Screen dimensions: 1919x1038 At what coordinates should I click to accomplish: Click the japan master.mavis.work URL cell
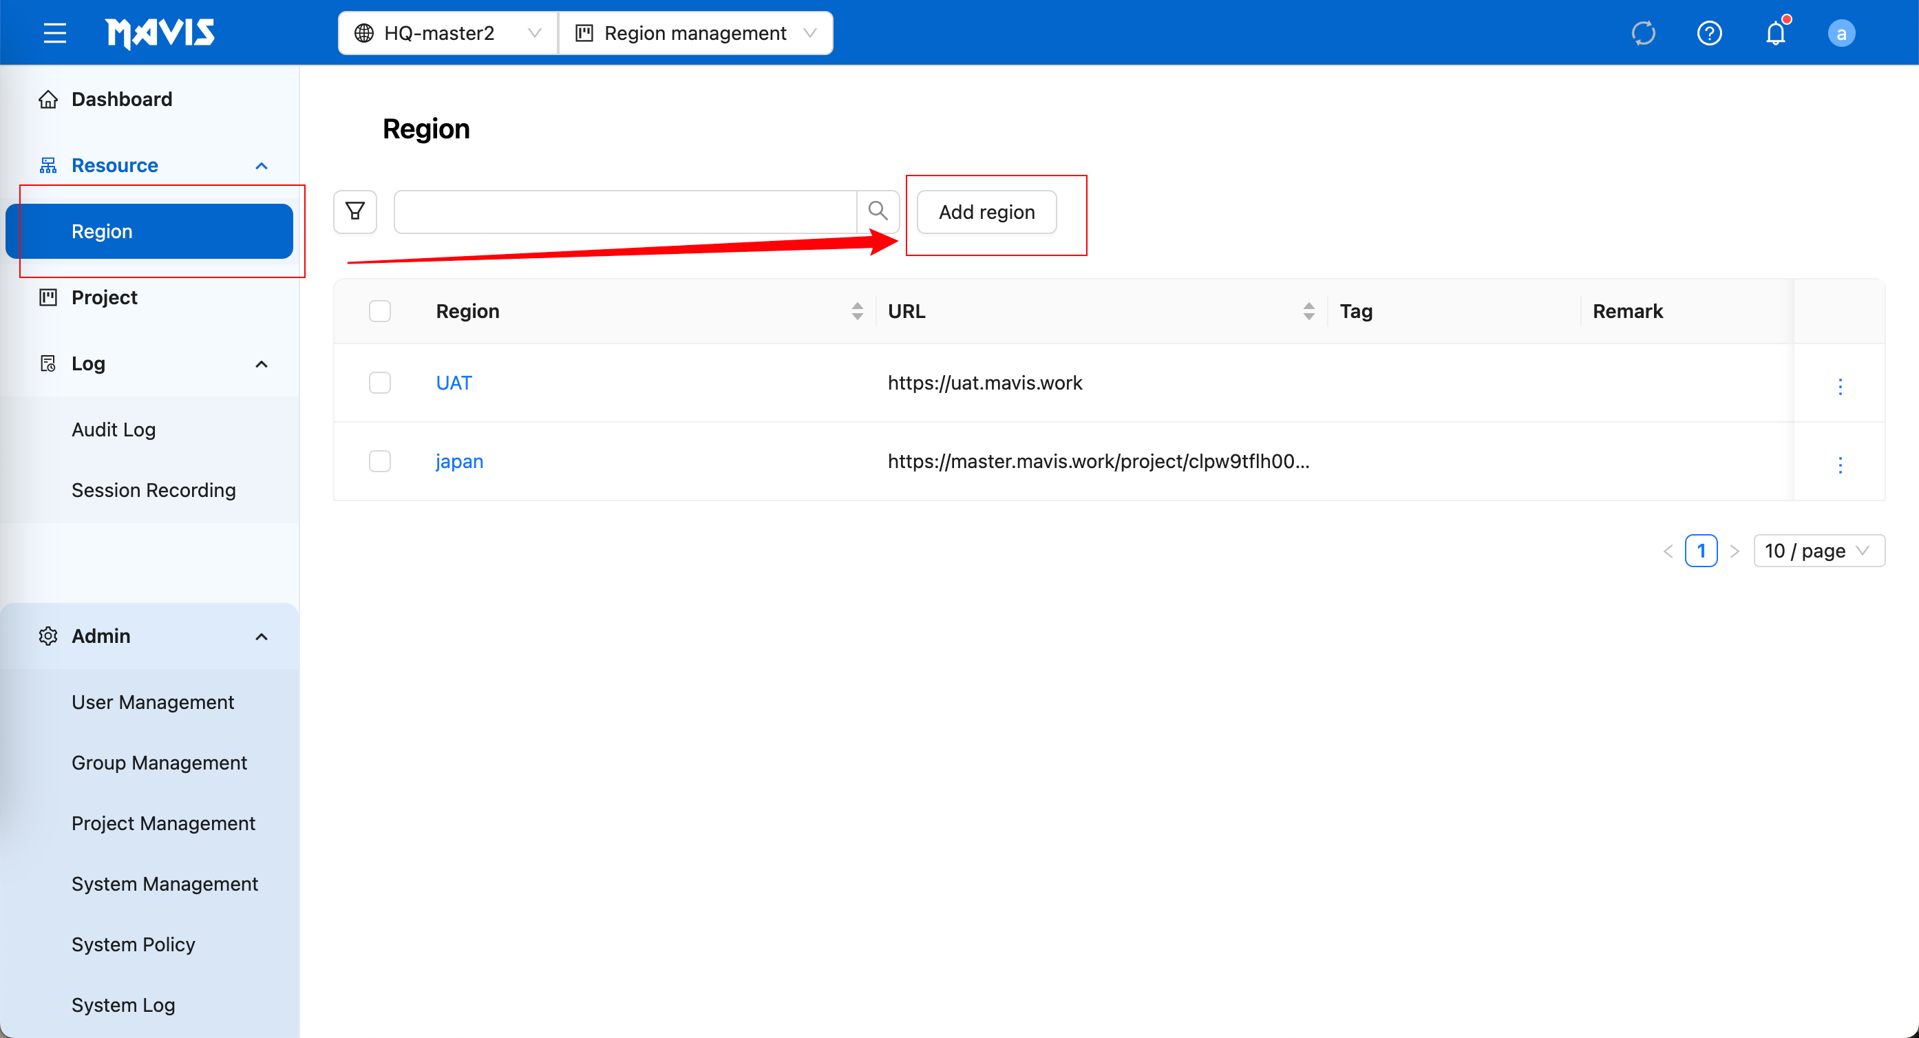(1098, 461)
